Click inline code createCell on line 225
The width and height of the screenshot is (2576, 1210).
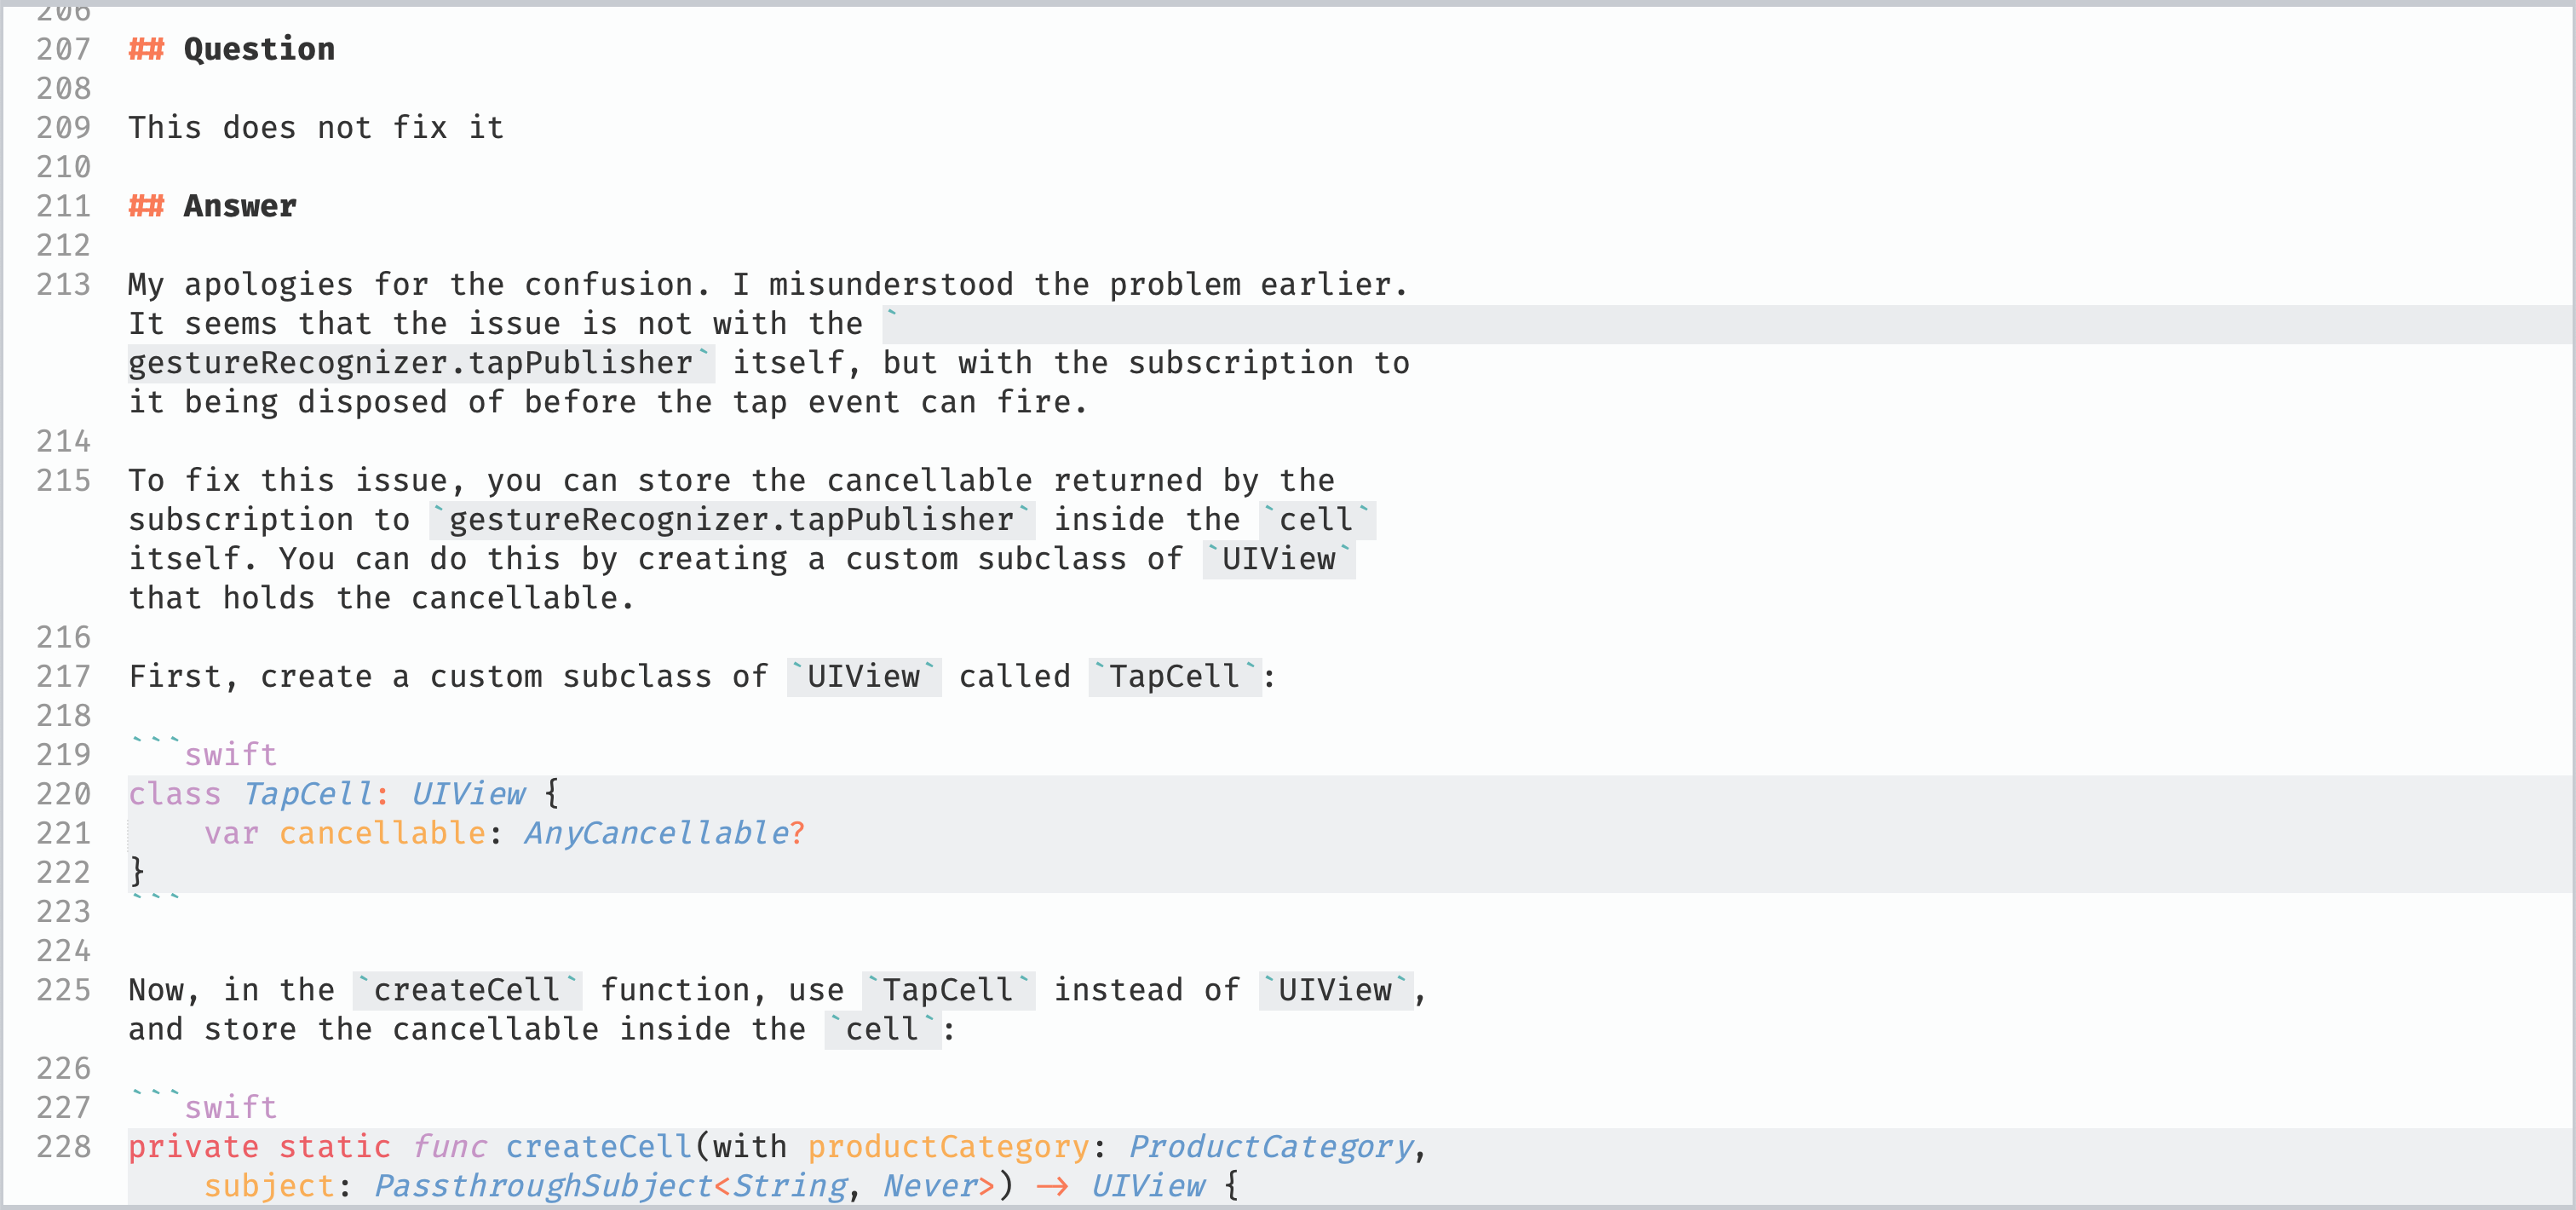point(467,990)
